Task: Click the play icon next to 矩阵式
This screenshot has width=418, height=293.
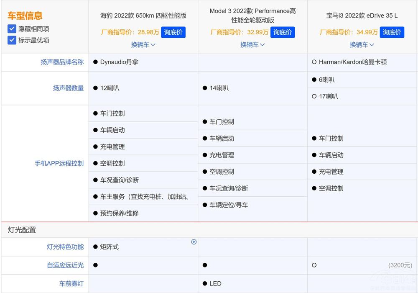Action: [x=194, y=242]
